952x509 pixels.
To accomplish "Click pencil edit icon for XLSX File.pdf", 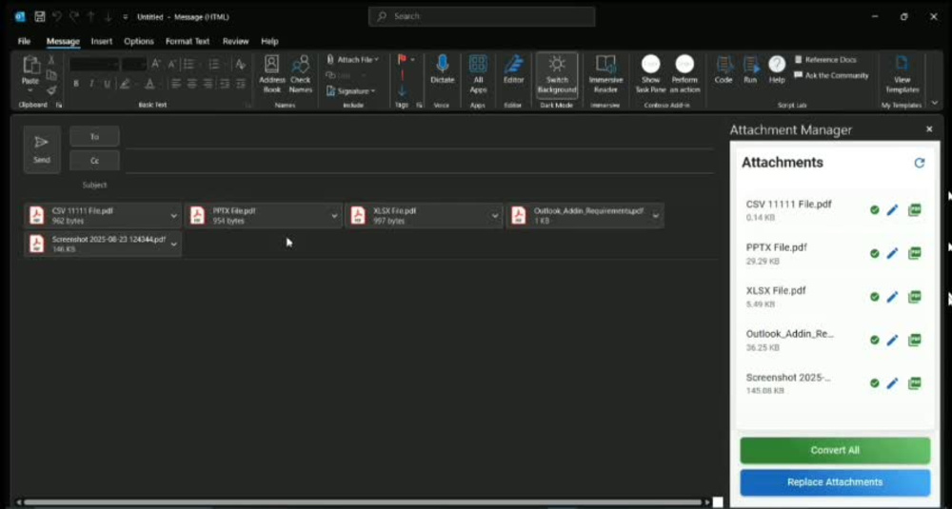I will coord(892,297).
